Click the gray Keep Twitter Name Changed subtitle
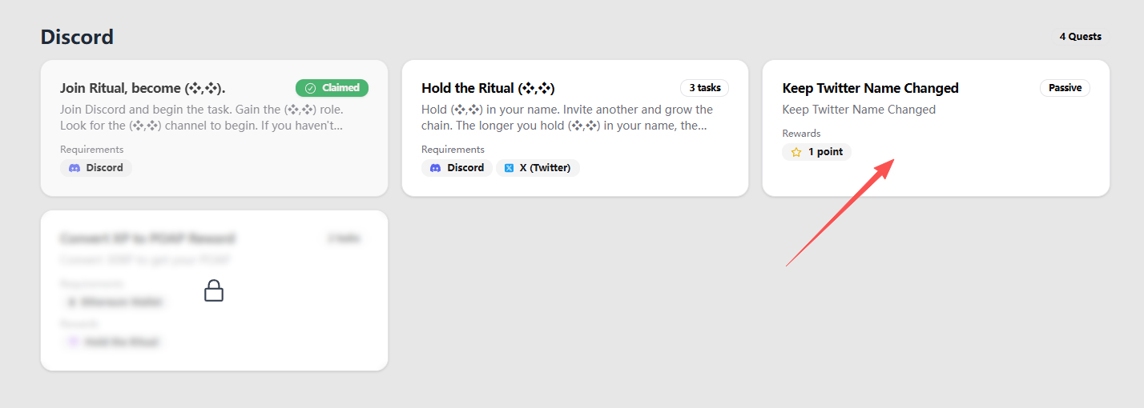This screenshot has width=1144, height=408. 859,110
